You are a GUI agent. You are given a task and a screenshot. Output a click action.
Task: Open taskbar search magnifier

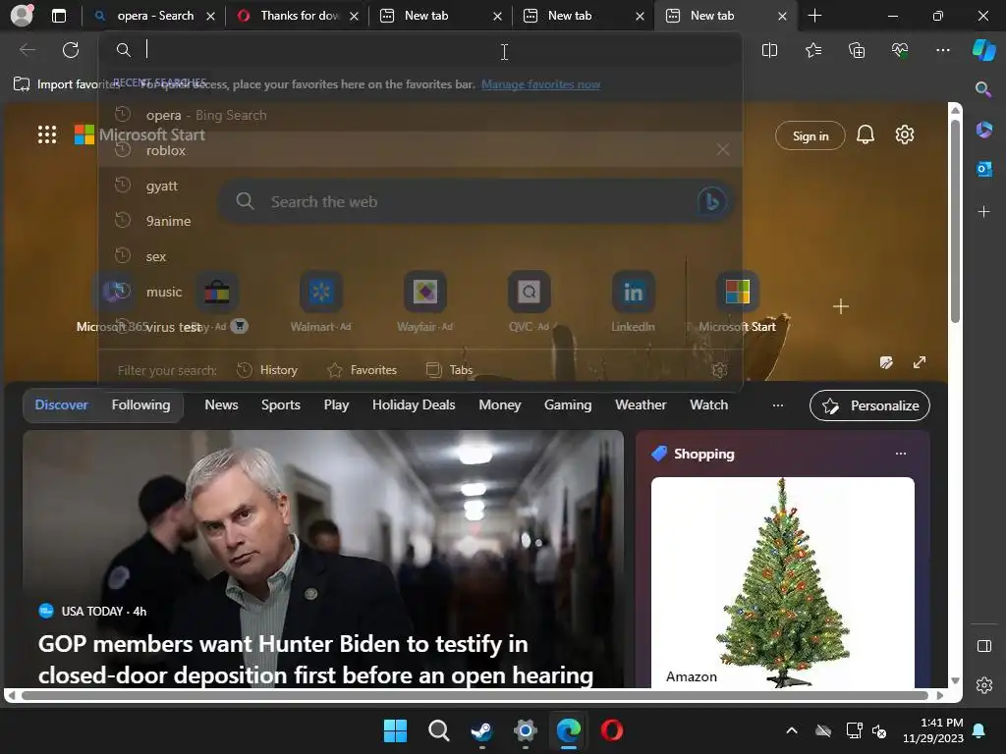pyautogui.click(x=438, y=730)
